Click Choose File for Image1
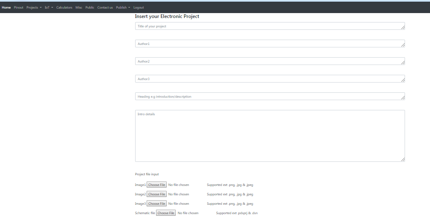This screenshot has width=430, height=217. [156, 185]
